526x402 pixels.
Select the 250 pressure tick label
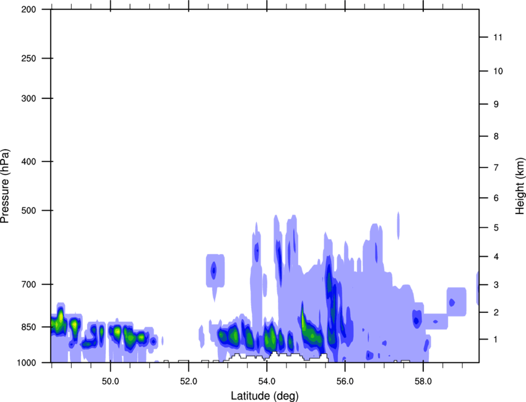29,58
